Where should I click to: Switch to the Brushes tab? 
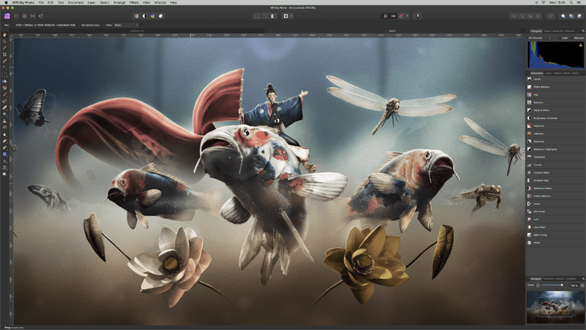click(570, 31)
